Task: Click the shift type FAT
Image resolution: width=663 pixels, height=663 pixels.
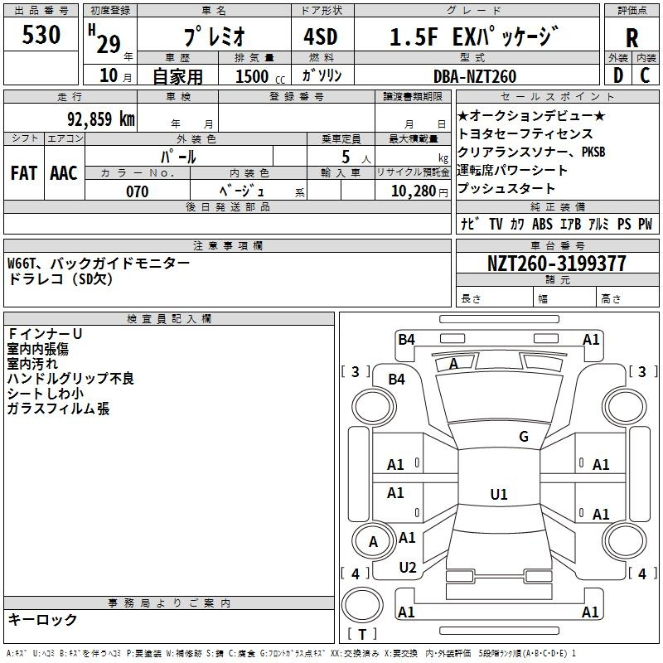Action: 24,173
